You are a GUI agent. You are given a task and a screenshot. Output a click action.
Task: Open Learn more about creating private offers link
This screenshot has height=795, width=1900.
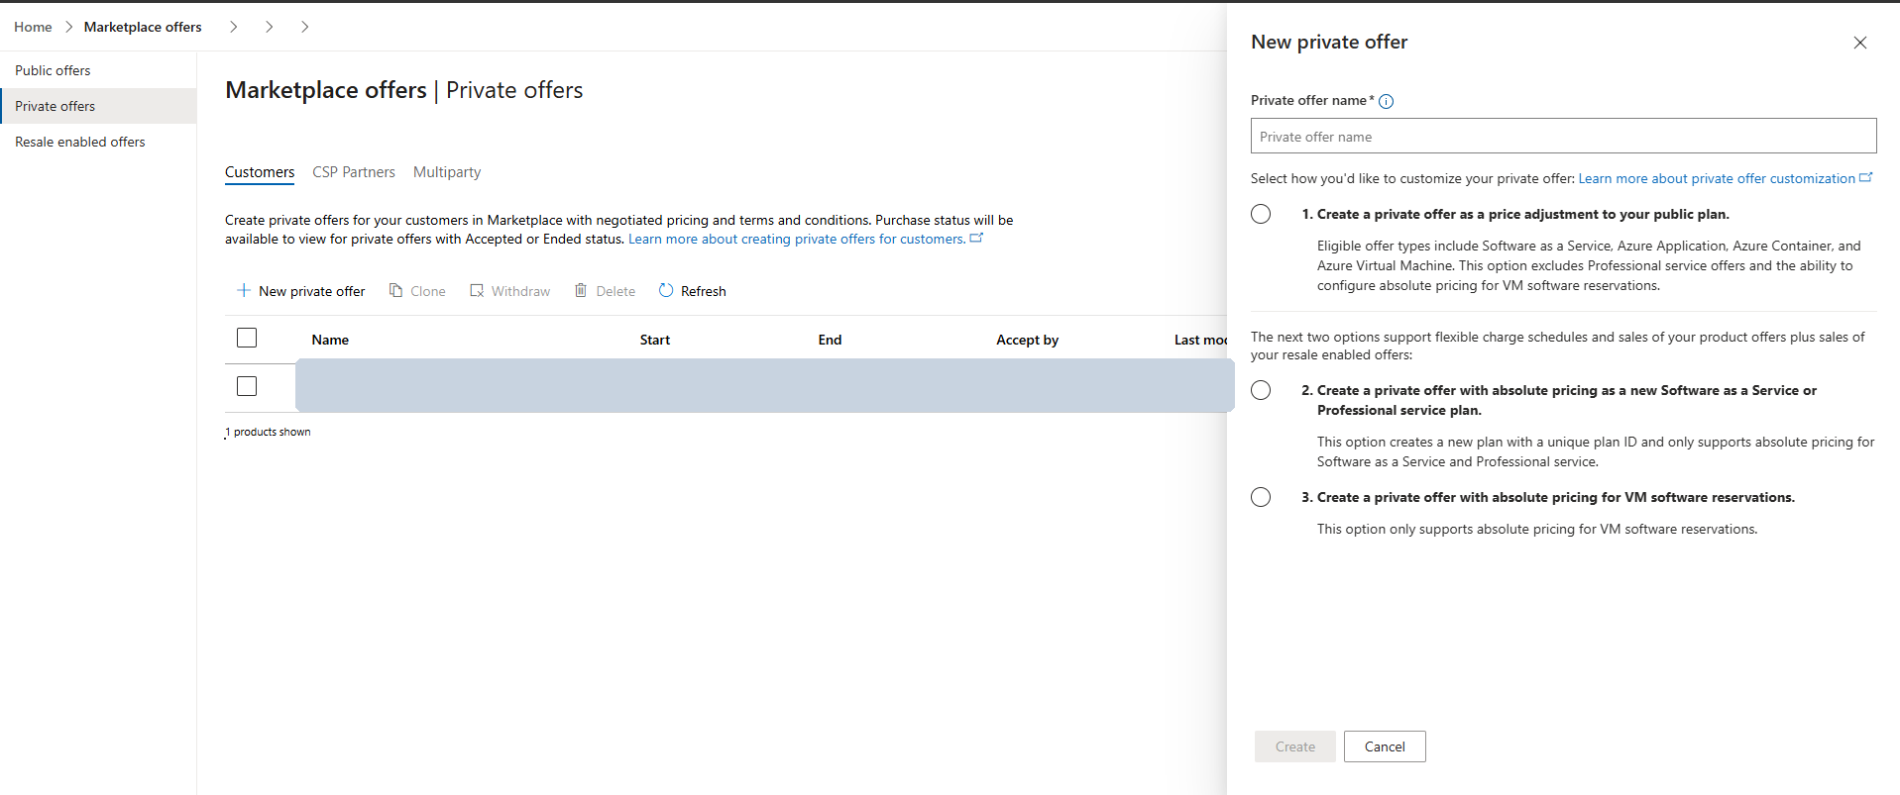pyautogui.click(x=797, y=239)
